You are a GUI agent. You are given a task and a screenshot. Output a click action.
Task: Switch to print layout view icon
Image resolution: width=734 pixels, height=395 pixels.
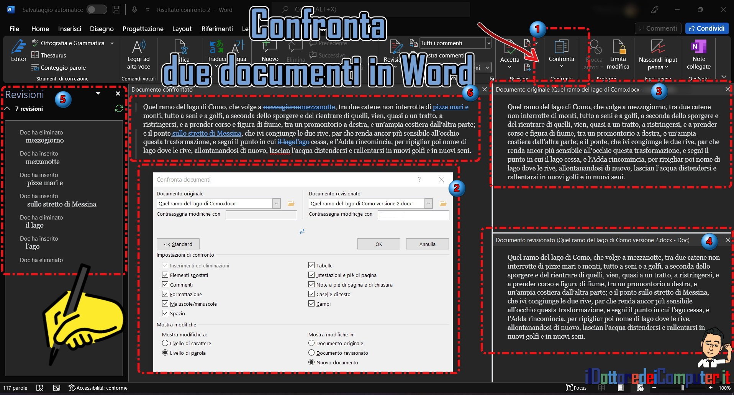pyautogui.click(x=621, y=388)
